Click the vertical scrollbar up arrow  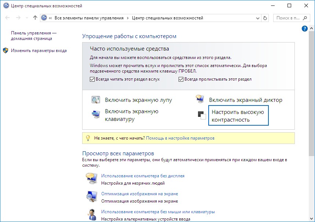click(x=312, y=28)
